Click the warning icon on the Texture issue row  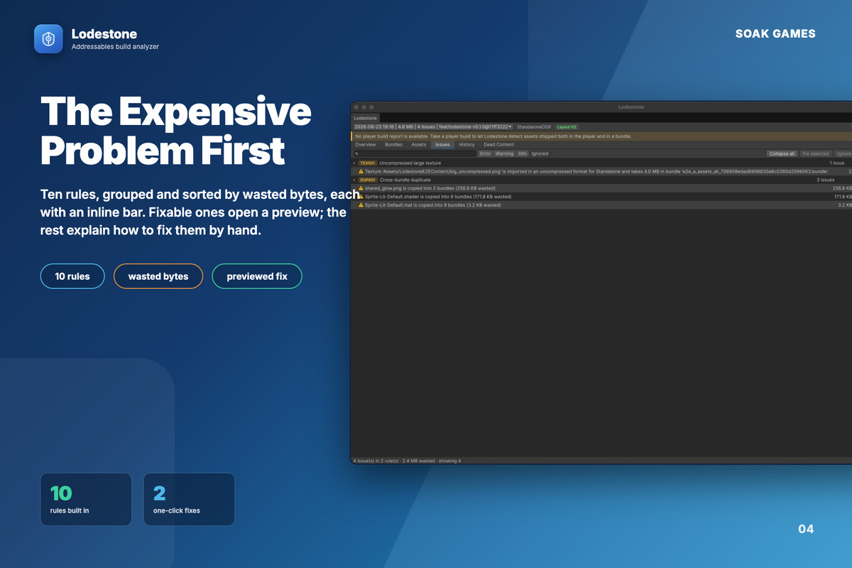(361, 171)
